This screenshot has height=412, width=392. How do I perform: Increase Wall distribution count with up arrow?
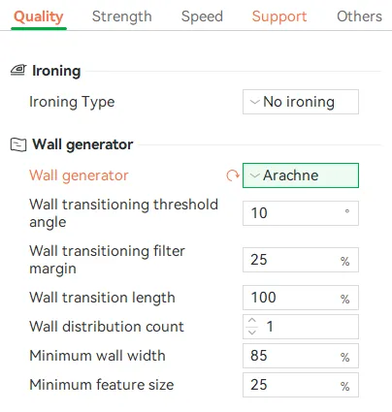(x=252, y=321)
